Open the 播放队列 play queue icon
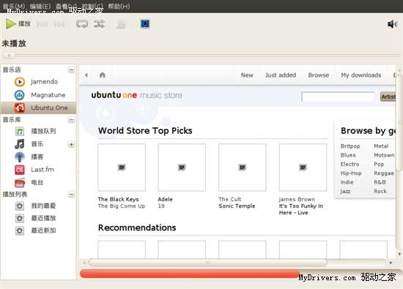The width and height of the screenshot is (403, 289). pos(20,131)
